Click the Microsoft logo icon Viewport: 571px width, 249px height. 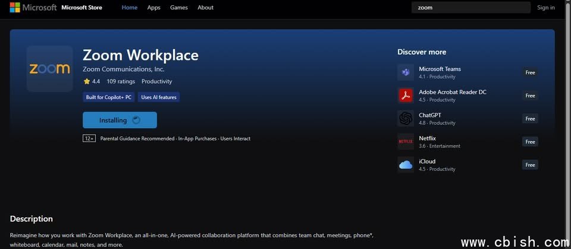click(15, 8)
